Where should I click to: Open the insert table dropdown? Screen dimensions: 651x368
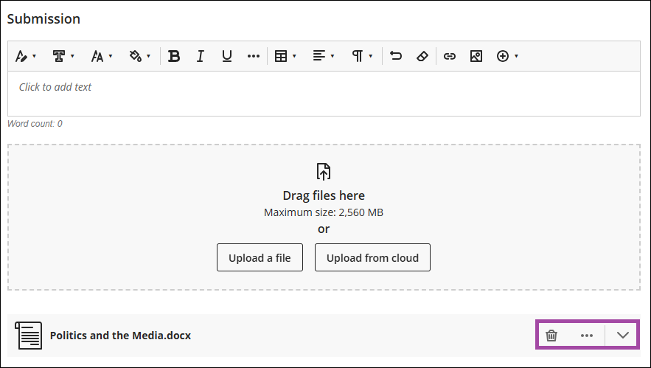point(285,56)
